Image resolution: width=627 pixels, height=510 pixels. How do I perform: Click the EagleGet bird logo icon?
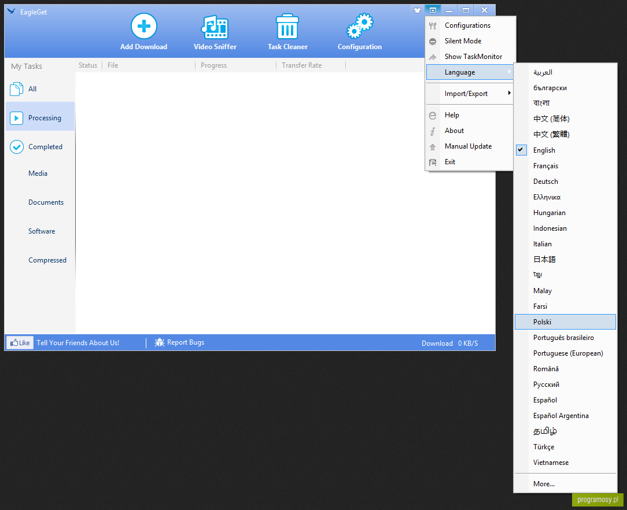pos(11,11)
